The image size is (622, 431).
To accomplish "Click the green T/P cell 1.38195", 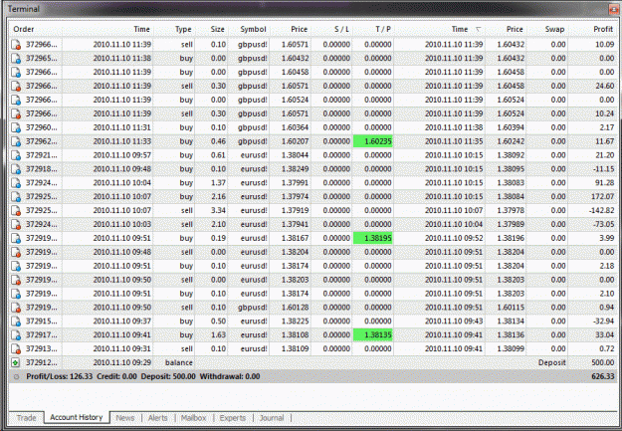I will click(x=373, y=239).
